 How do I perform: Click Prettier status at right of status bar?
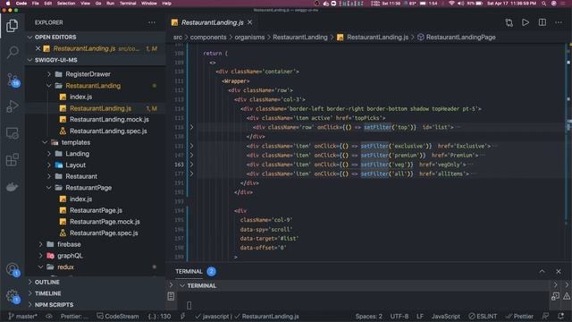tap(519, 316)
